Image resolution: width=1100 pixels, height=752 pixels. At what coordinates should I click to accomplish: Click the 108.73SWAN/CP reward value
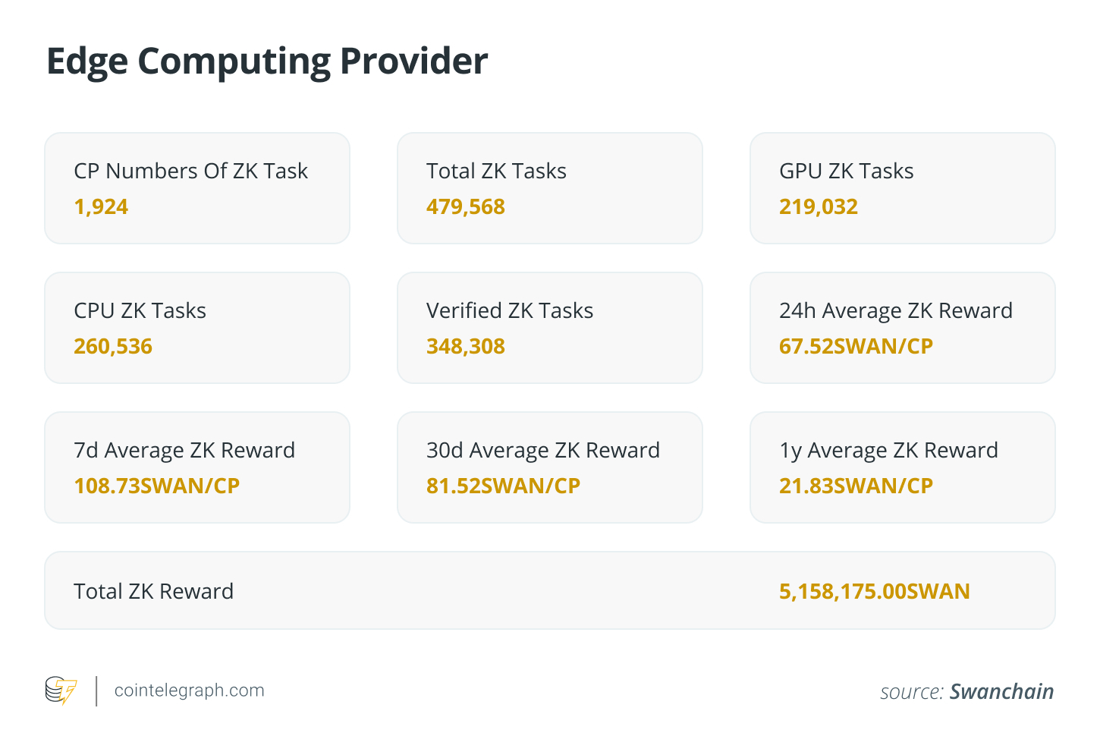(x=157, y=486)
